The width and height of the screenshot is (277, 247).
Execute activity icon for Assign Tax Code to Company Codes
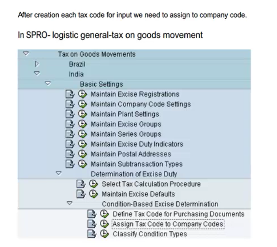[x=105, y=224]
